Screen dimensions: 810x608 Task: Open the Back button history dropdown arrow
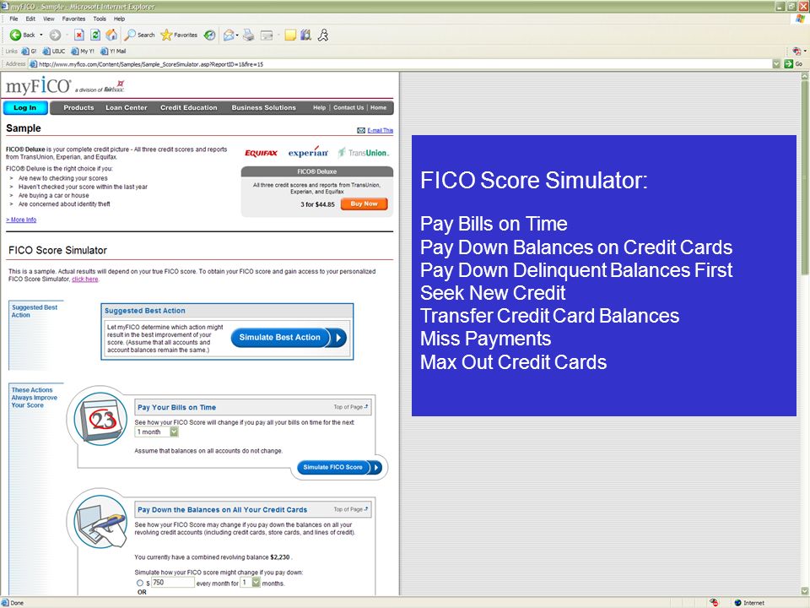[41, 35]
